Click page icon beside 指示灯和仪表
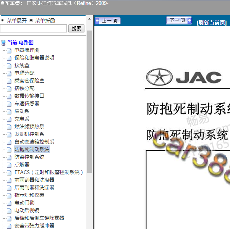Image resolution: width=230 pixels, height=229 pixels. pyautogui.click(x=9, y=195)
